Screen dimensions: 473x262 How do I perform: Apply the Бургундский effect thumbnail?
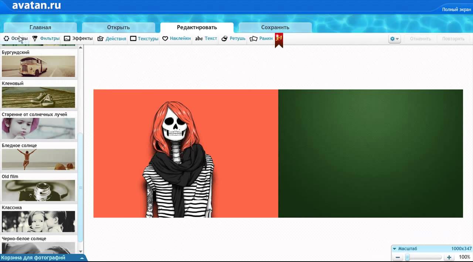(x=38, y=66)
